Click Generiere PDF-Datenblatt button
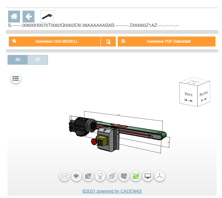Image resolution: width=222 pixels, height=198 pixels. pos(167,42)
